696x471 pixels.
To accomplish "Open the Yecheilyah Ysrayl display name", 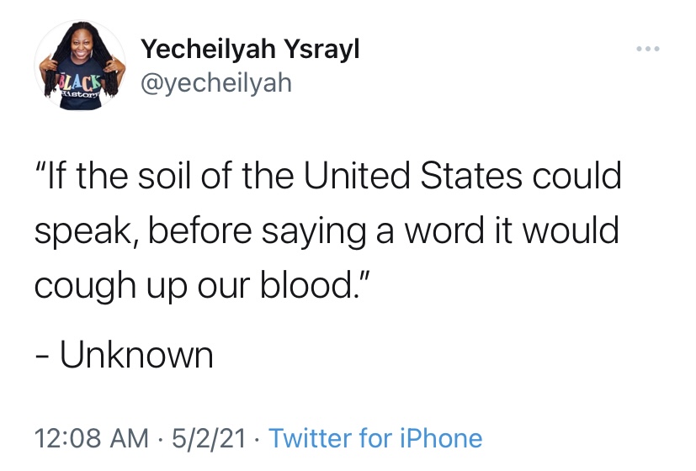I will (251, 50).
